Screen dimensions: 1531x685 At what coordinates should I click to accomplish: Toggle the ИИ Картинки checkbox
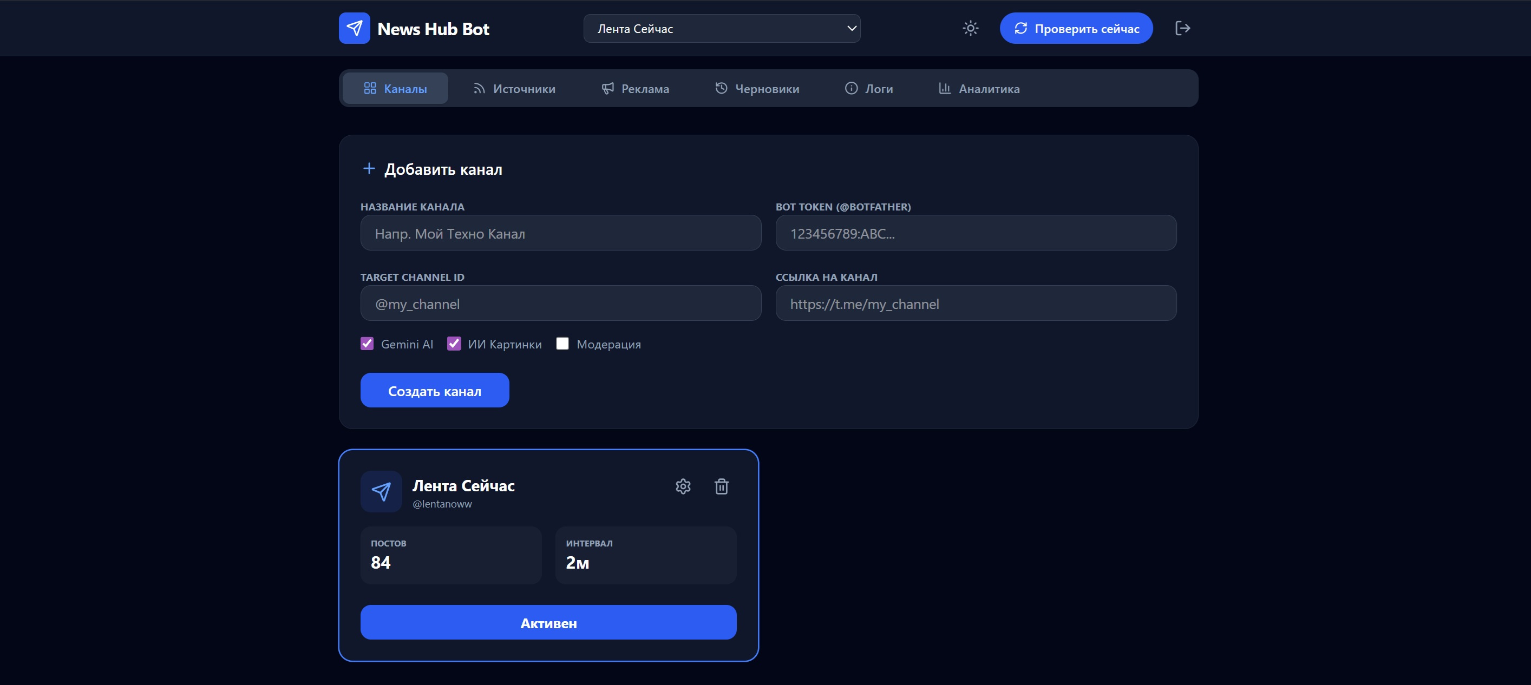(454, 344)
